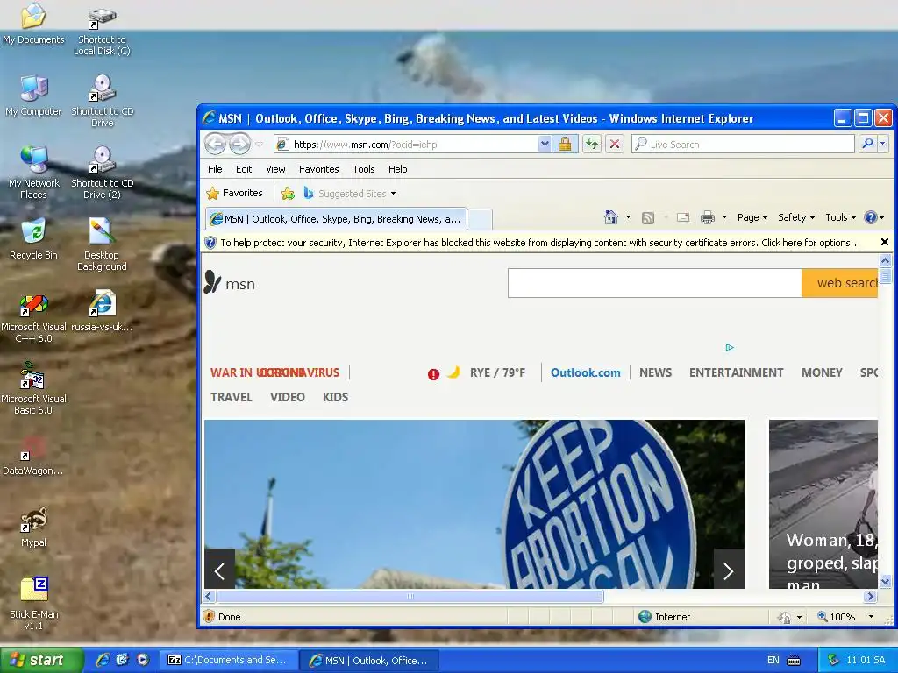Click the IE Back navigation button
Viewport: 898px width, 673px height.
[216, 145]
